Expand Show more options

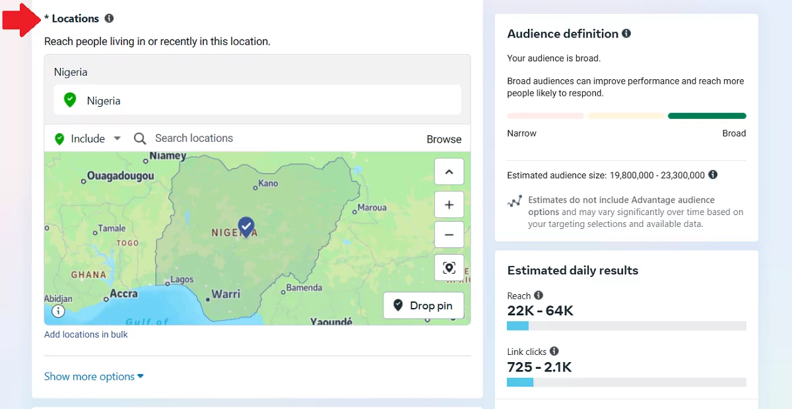coord(94,377)
